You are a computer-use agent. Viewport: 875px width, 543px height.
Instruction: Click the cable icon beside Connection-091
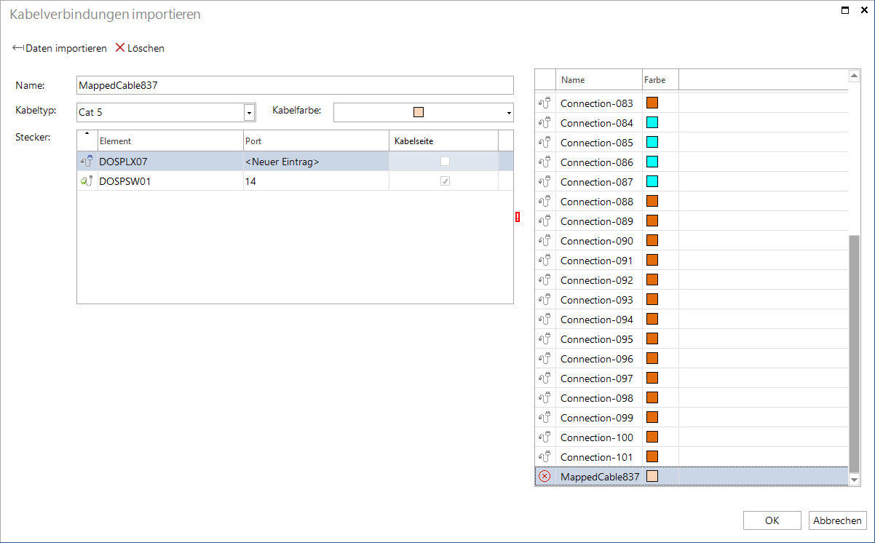click(x=545, y=261)
